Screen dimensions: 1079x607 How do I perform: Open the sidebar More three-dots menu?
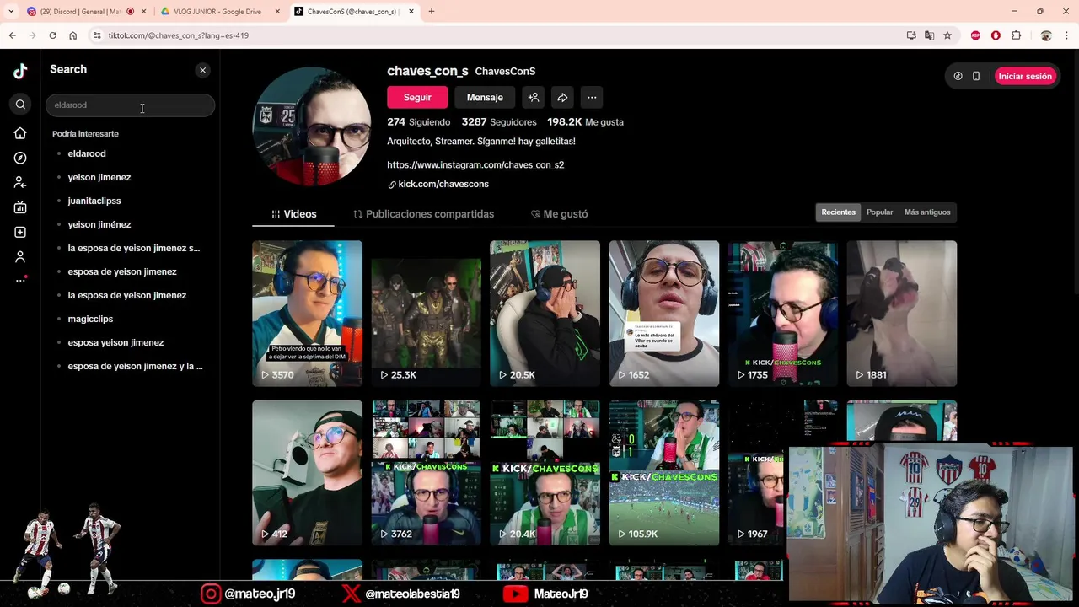pyautogui.click(x=20, y=280)
